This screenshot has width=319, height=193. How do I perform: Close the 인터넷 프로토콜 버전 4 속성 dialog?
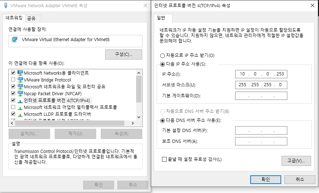point(313,5)
